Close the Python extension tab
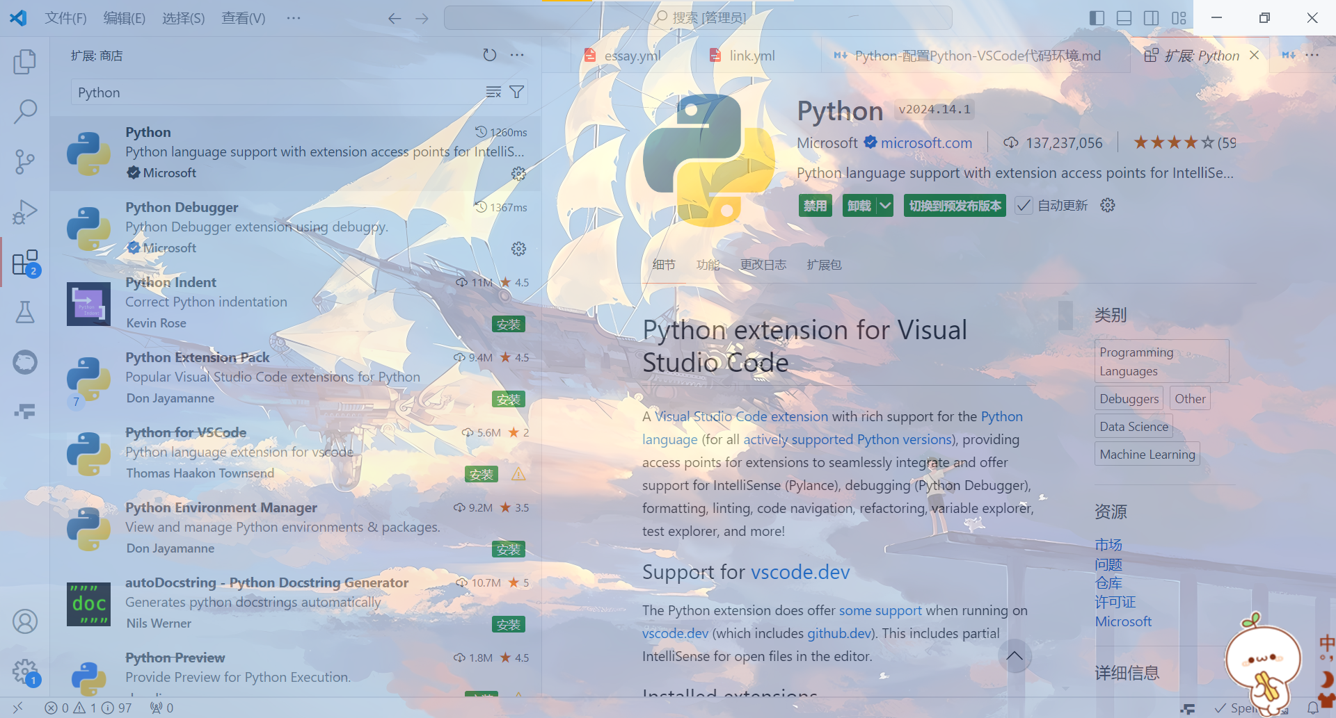The width and height of the screenshot is (1336, 718). click(x=1254, y=55)
